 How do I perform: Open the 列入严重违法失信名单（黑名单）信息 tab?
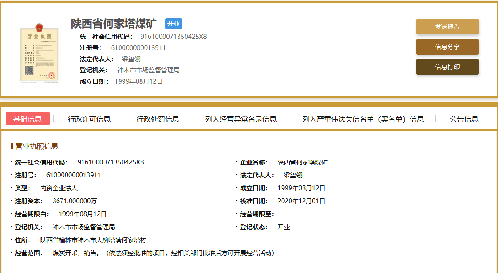[363, 119]
